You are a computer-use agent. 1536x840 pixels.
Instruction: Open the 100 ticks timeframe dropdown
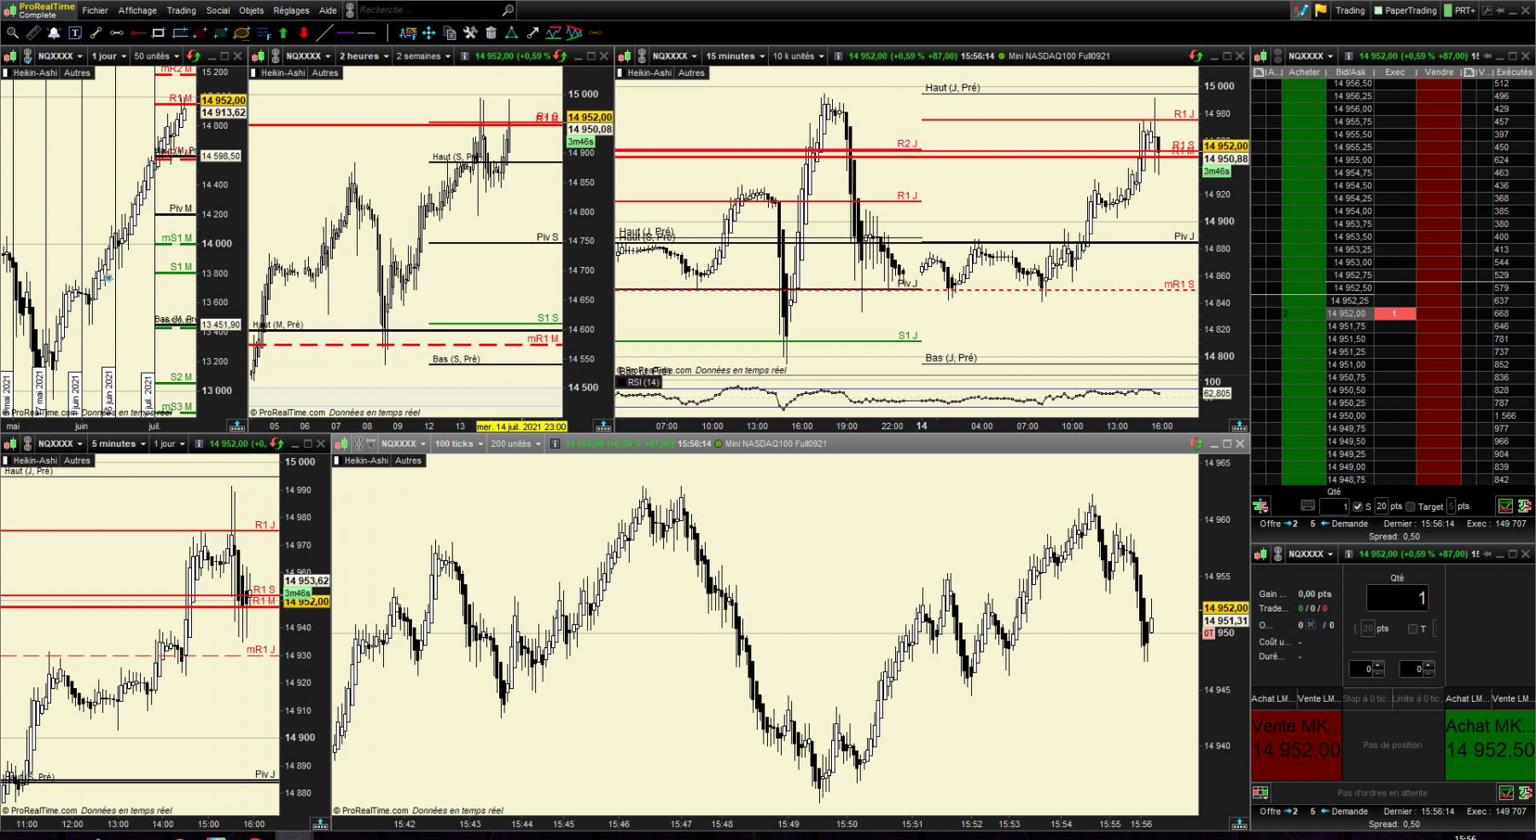coord(459,443)
